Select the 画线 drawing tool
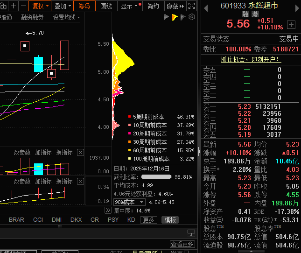The width and height of the screenshot is (301, 253). pos(106,6)
